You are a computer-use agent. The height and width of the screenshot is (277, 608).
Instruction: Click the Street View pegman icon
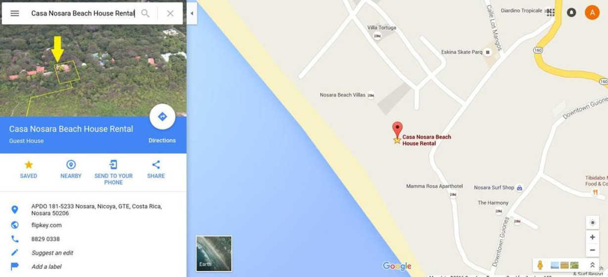(540, 265)
